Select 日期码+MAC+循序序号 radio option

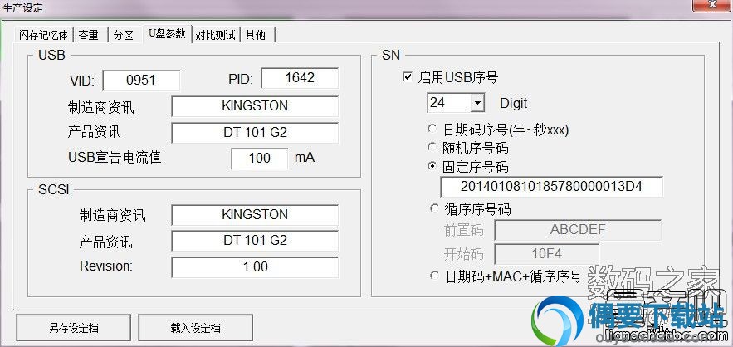(434, 276)
